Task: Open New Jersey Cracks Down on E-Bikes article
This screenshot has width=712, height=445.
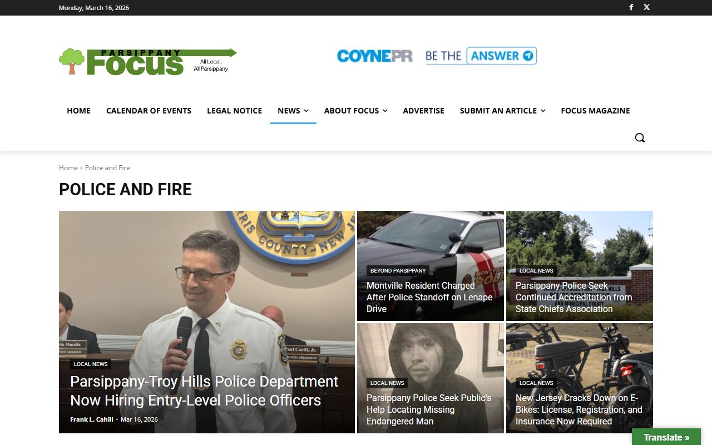Action: pyautogui.click(x=579, y=409)
